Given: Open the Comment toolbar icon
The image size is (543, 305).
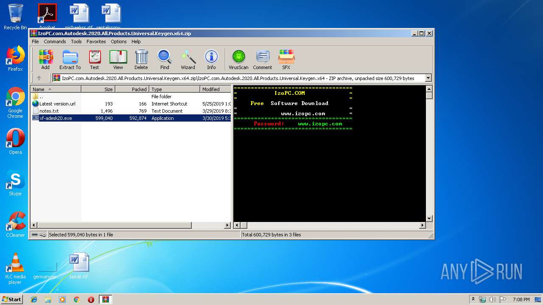Looking at the screenshot, I should click(x=263, y=59).
